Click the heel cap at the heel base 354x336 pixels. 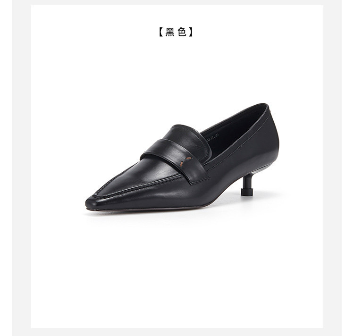[247, 193]
